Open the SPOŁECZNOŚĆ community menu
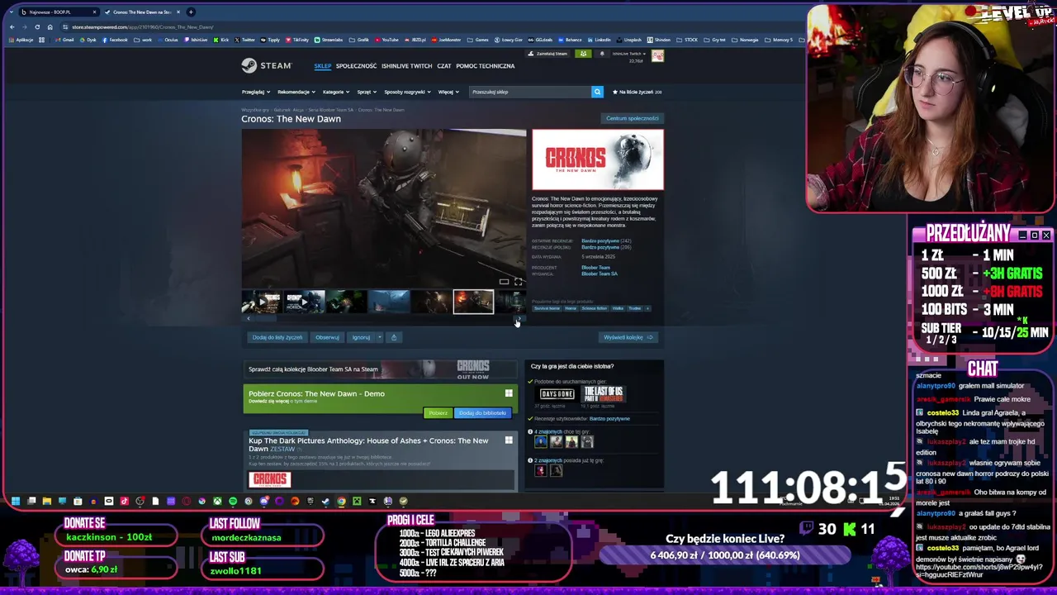Screen dimensions: 1057x595 [x=356, y=66]
